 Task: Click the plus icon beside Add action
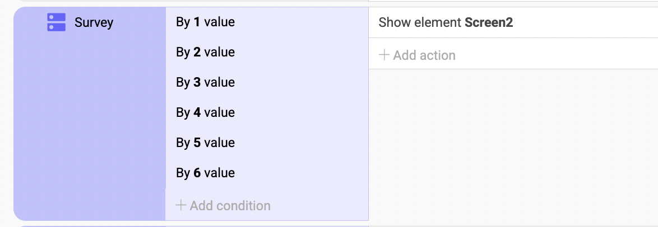[x=383, y=55]
